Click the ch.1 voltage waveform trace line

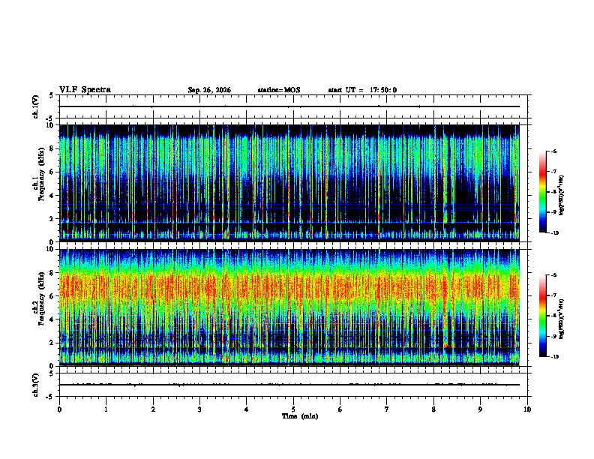(289, 106)
